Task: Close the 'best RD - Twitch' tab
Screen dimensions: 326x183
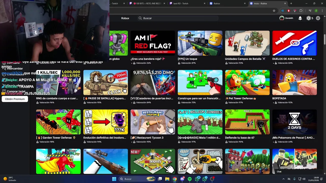Action: point(205,3)
